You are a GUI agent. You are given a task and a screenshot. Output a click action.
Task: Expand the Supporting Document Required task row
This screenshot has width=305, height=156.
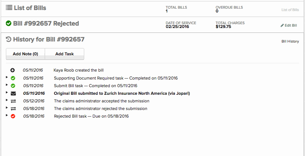[x=7, y=77]
